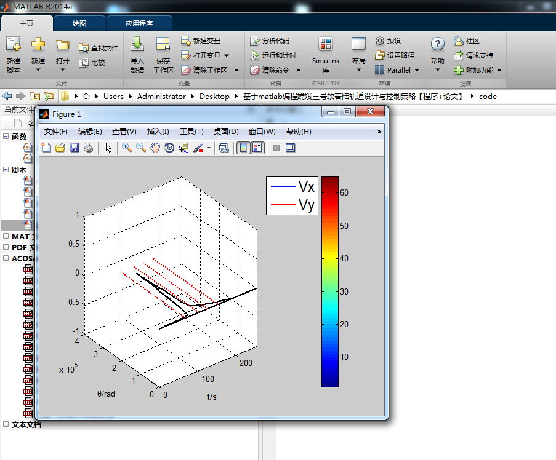Link the plot using the Link Plot icon
This screenshot has height=460, width=556.
click(224, 148)
